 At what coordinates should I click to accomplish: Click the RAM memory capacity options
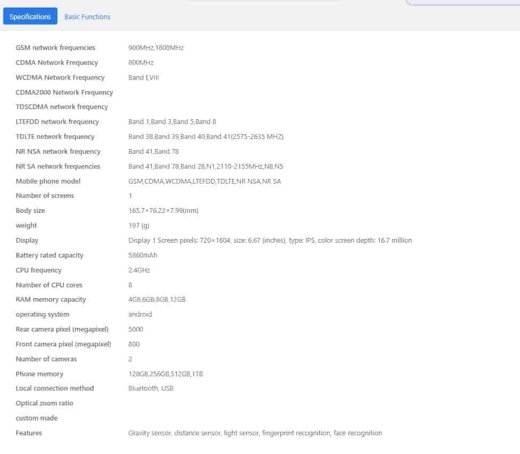coord(157,300)
